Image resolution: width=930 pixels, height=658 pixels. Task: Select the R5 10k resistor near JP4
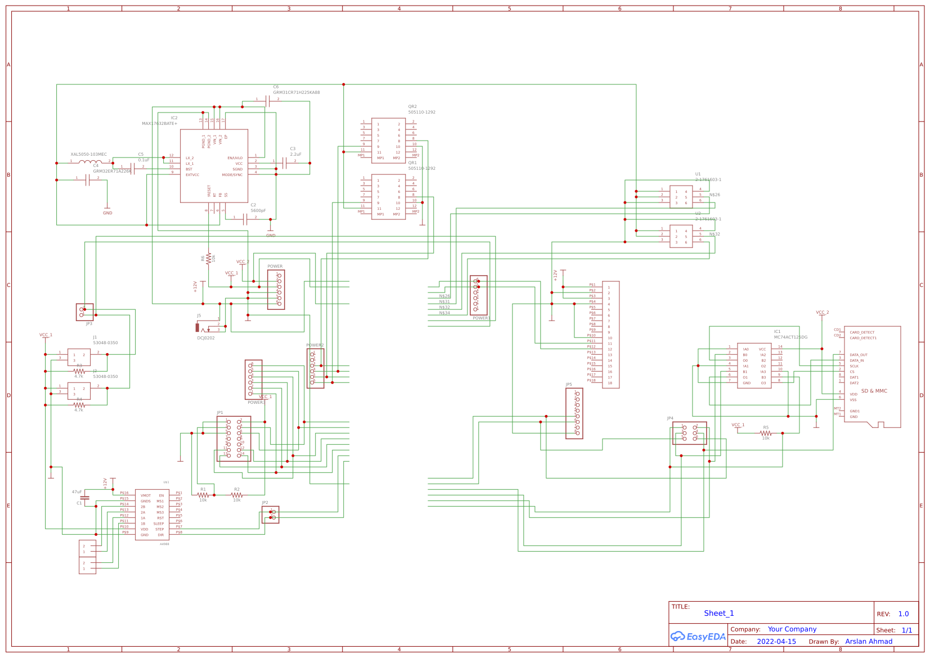(x=765, y=433)
